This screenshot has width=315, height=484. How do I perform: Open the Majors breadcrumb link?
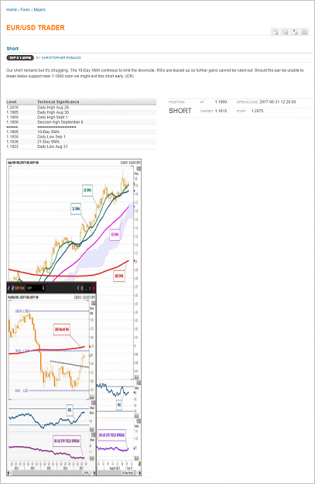coord(39,9)
